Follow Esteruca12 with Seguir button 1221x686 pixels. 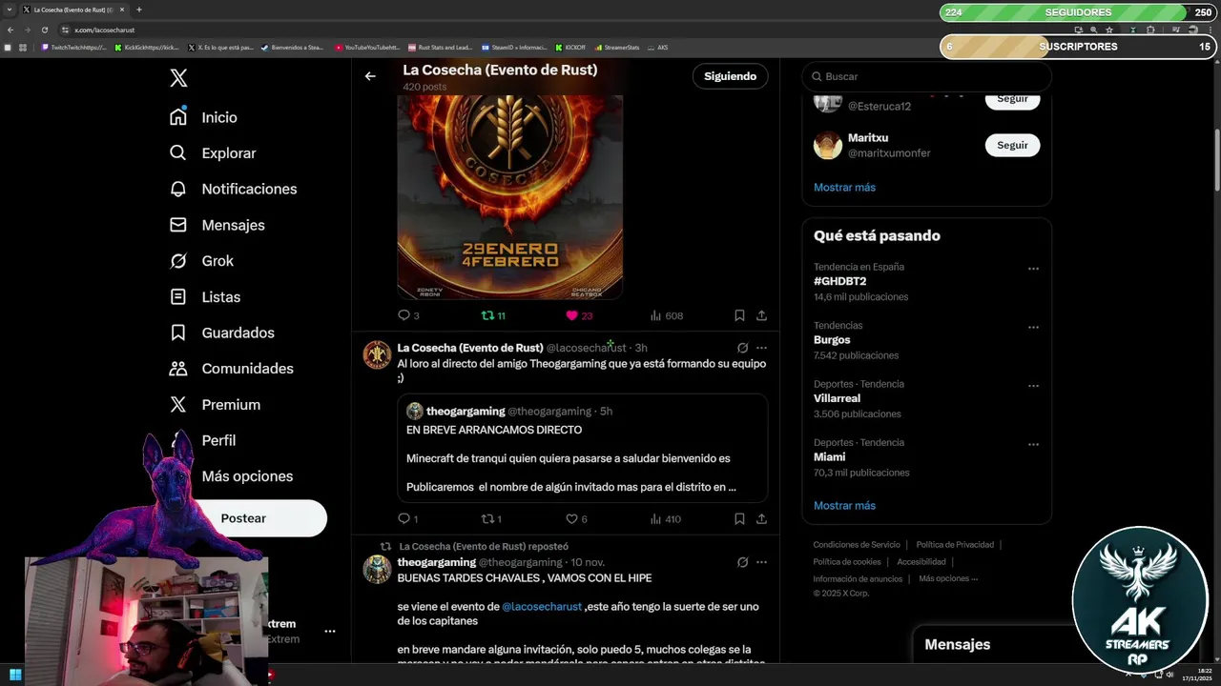tap(1012, 99)
